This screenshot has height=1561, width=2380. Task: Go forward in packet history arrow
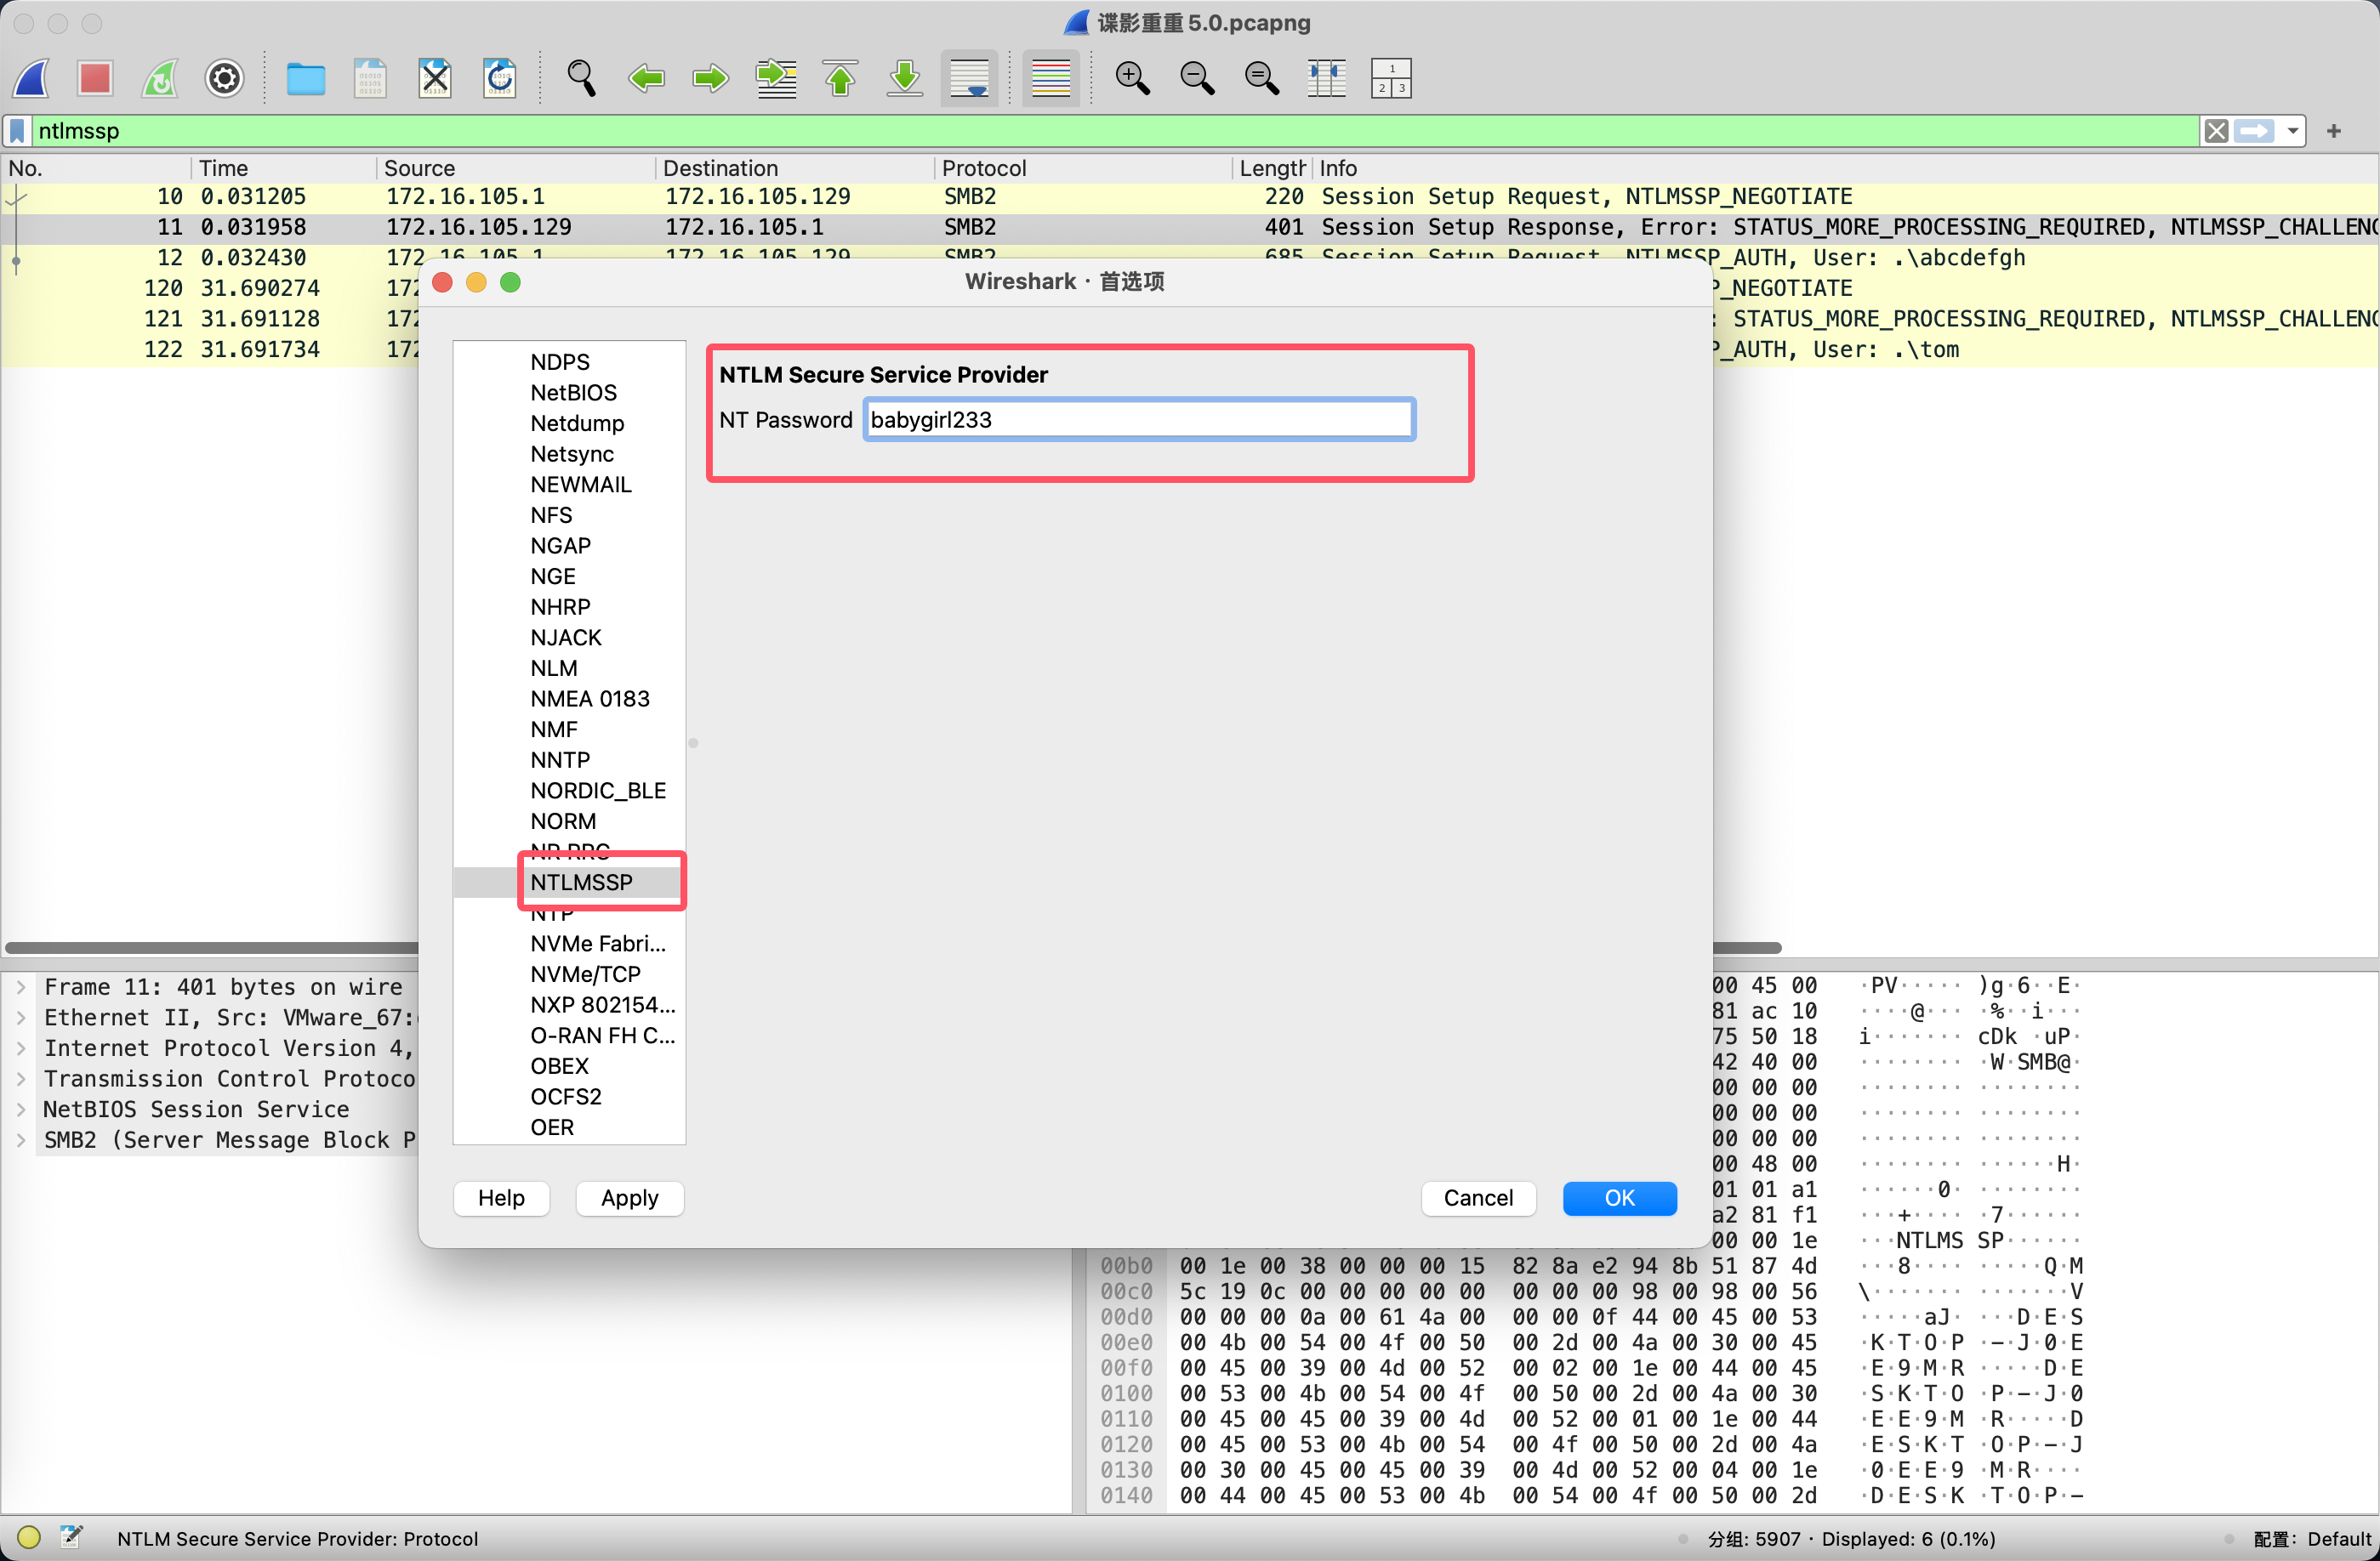(x=710, y=78)
